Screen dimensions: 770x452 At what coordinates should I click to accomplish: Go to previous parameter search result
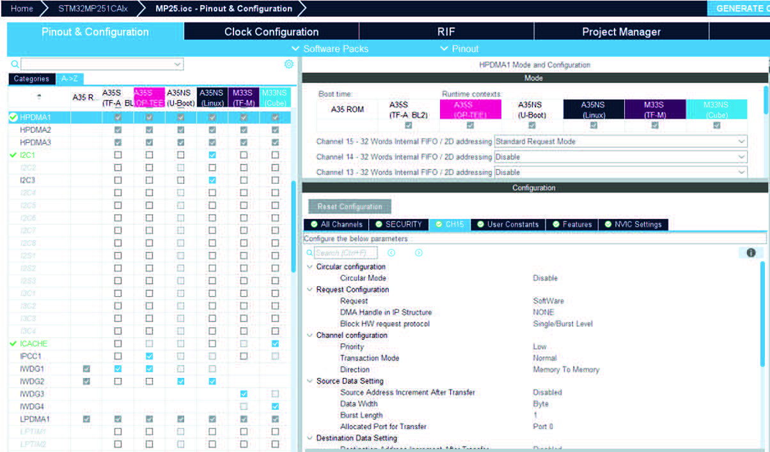391,253
